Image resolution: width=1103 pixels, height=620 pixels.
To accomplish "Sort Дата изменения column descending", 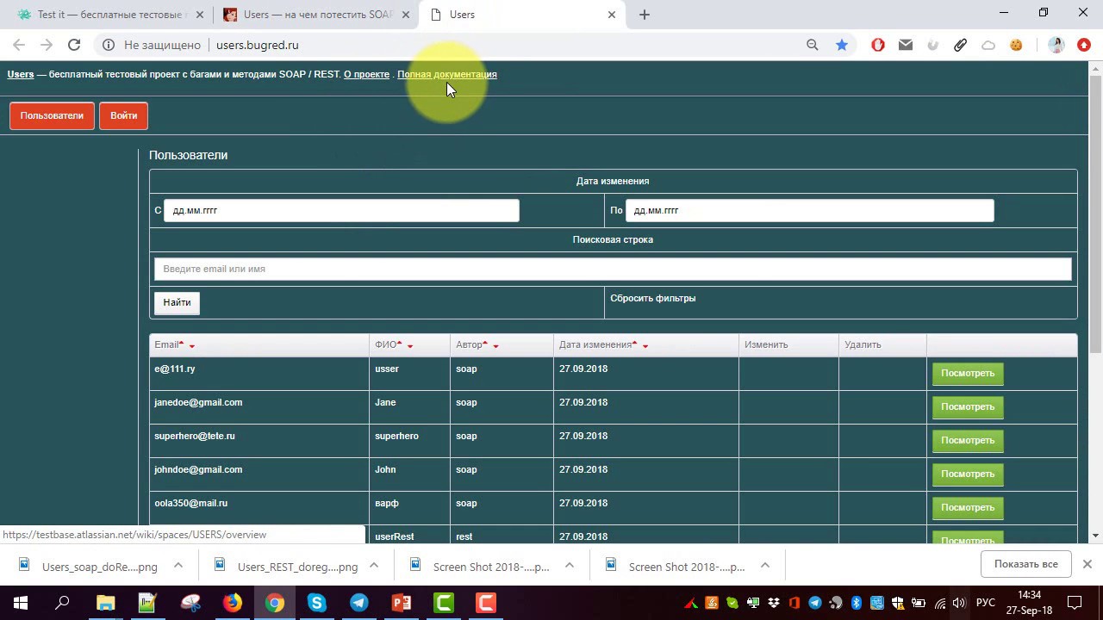I will pyautogui.click(x=645, y=346).
